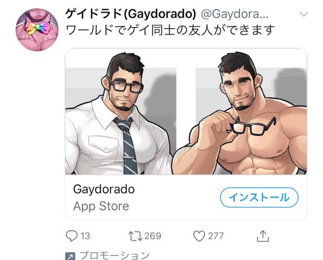This screenshot has height=260, width=323.
Task: Open the Gaydorado profile avatar
Action: (x=37, y=30)
